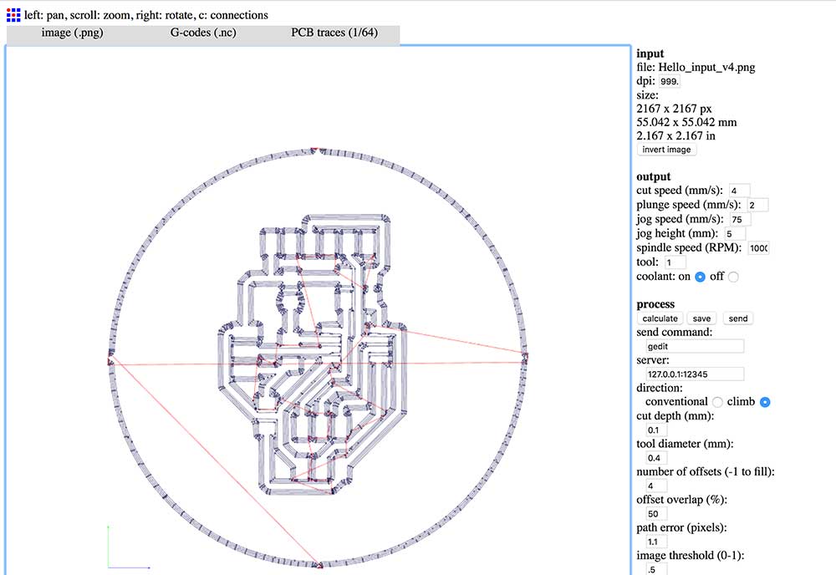The width and height of the screenshot is (836, 575).
Task: Select the PCB traces (1/64) tab
Action: point(334,33)
